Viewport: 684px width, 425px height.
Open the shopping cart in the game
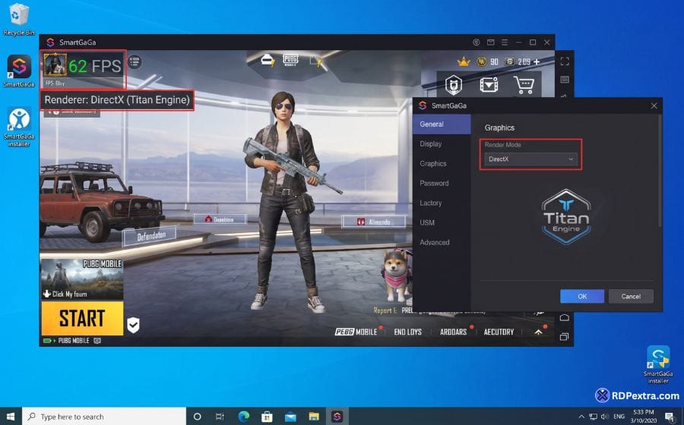[x=524, y=85]
